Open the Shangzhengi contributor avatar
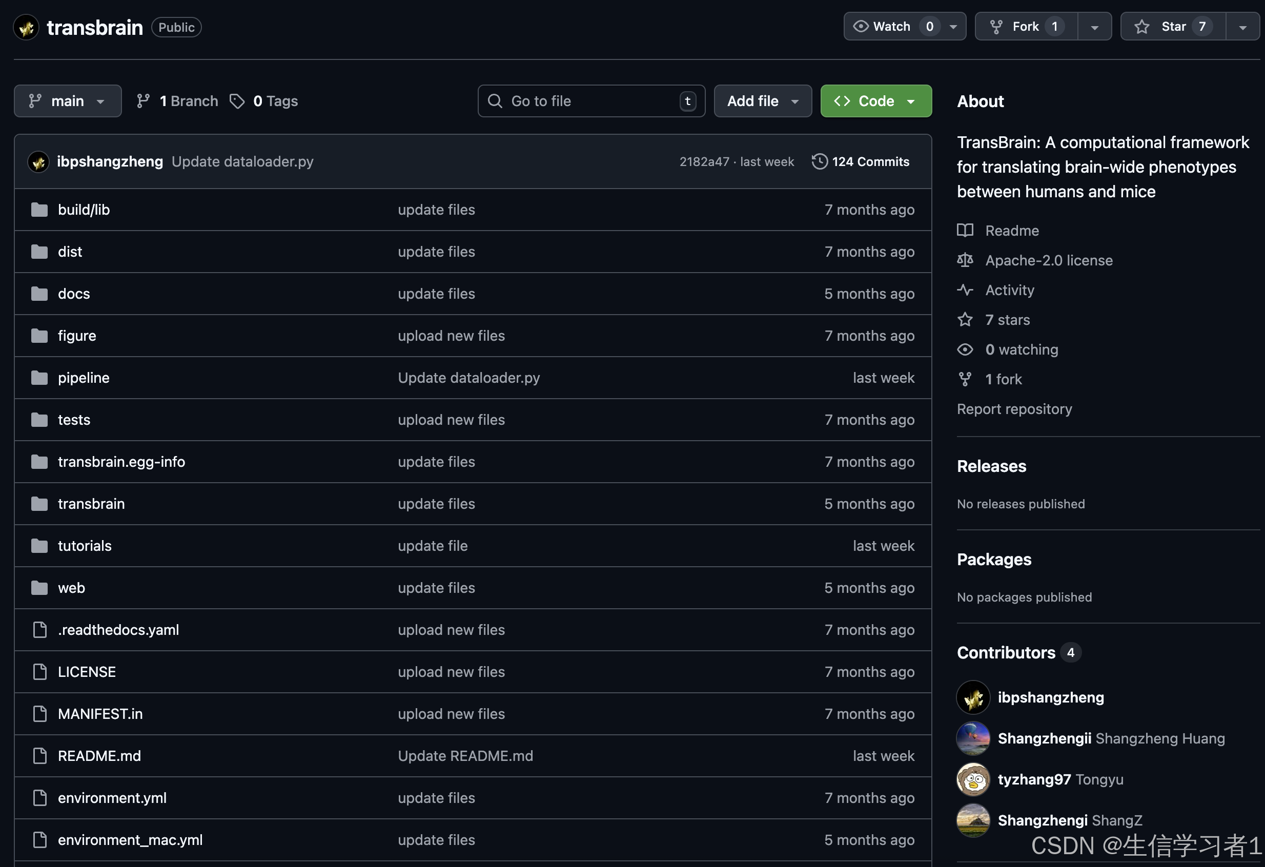The width and height of the screenshot is (1265, 867). pos(973,820)
